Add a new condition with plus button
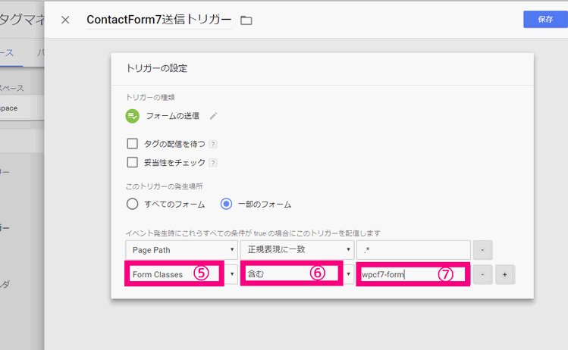568x350 pixels. (505, 275)
